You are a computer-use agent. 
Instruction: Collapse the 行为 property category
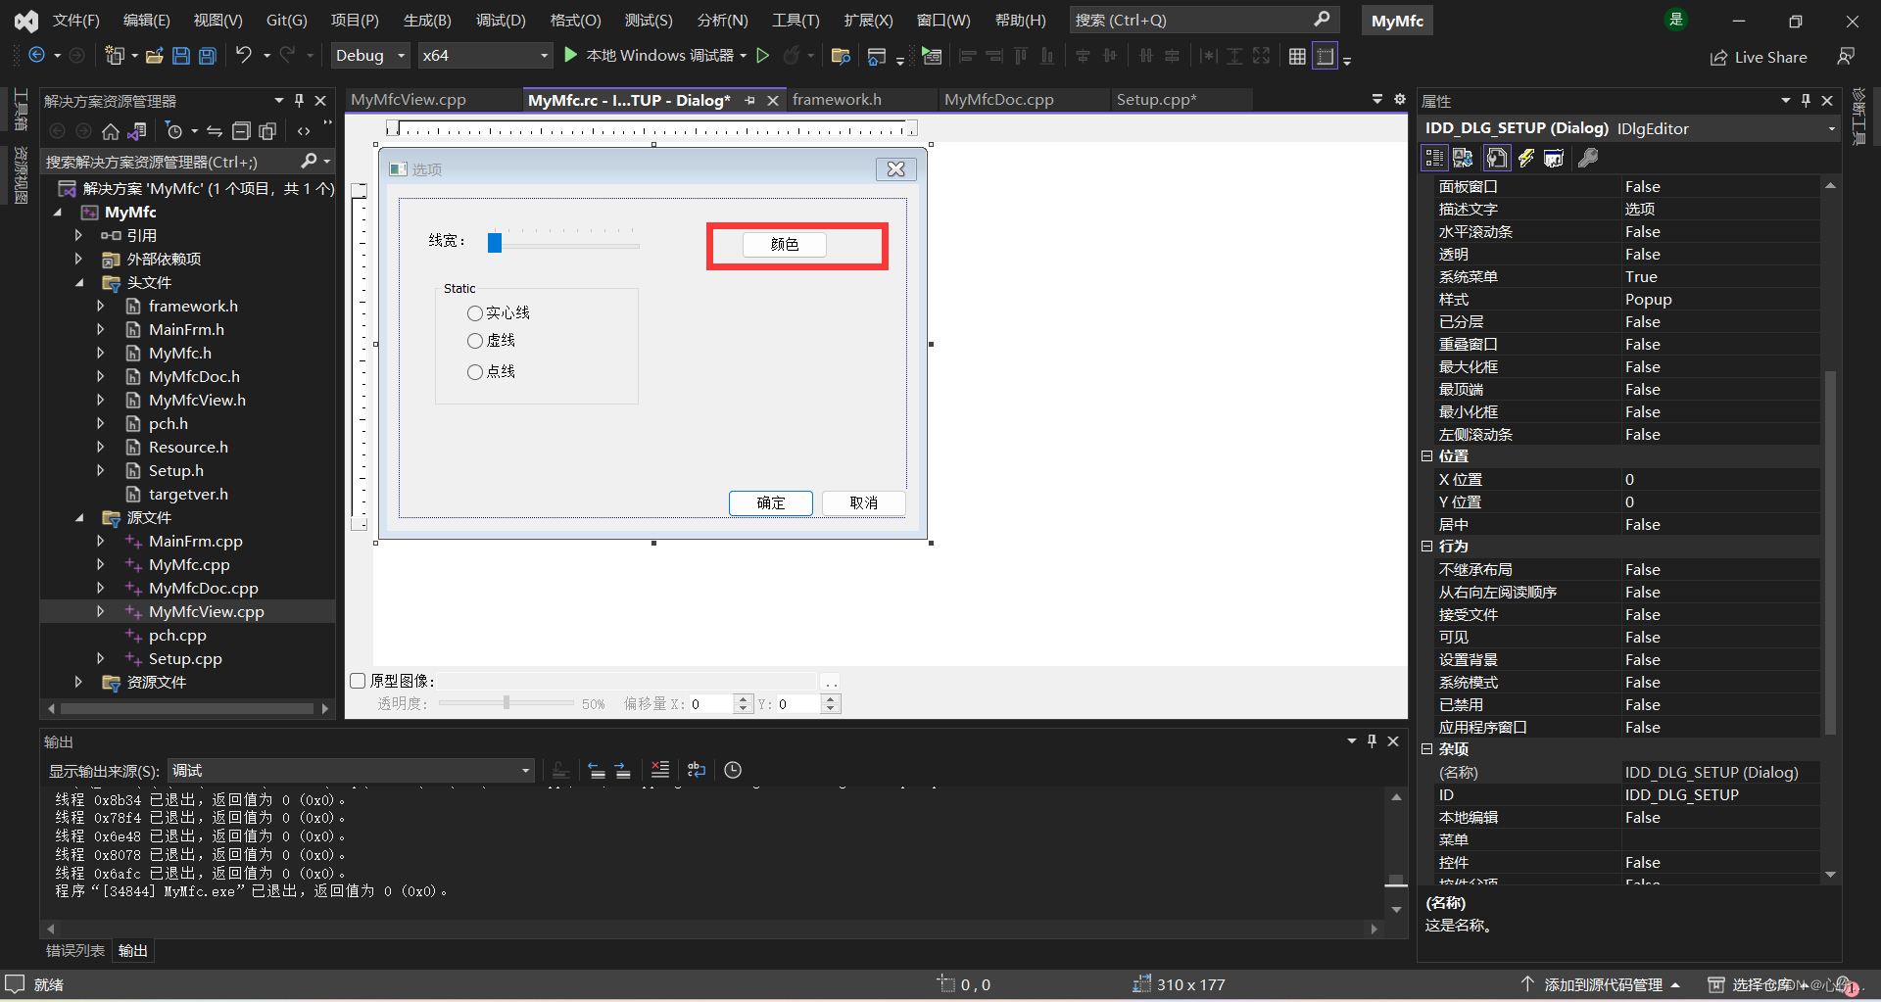(x=1427, y=547)
